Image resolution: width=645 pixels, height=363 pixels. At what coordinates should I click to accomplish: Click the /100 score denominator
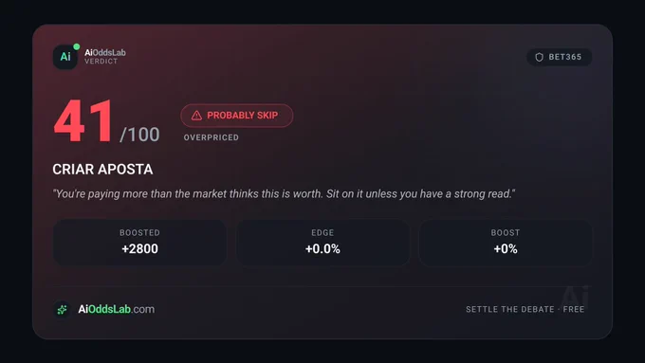tap(139, 135)
